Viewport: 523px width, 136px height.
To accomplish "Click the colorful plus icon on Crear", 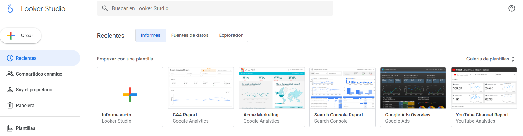I will (11, 36).
